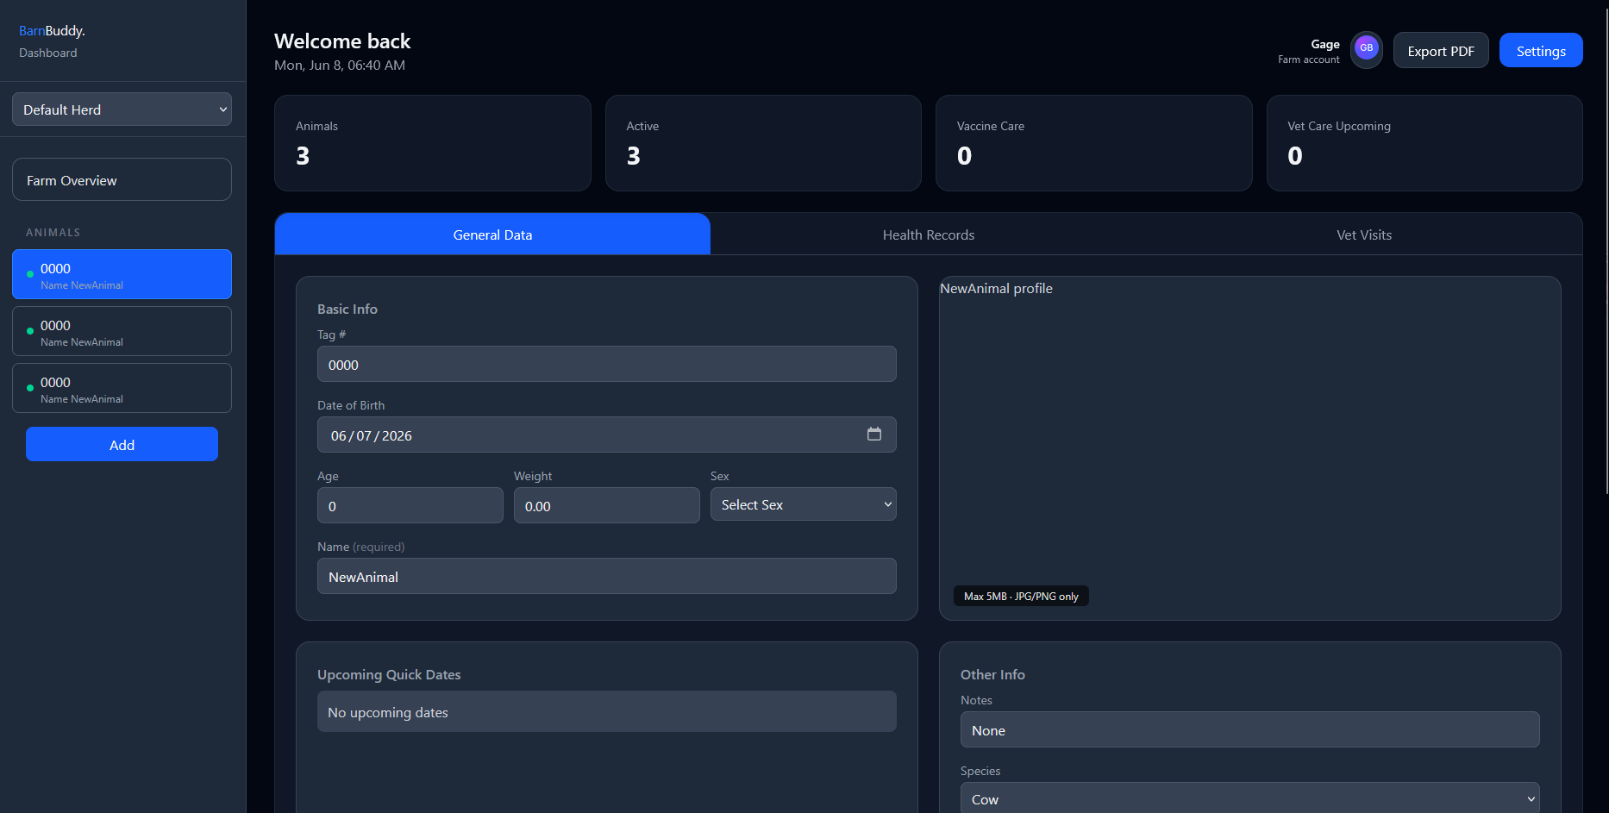The width and height of the screenshot is (1609, 813).
Task: Open the Species Cow dropdown
Action: coord(1249,797)
